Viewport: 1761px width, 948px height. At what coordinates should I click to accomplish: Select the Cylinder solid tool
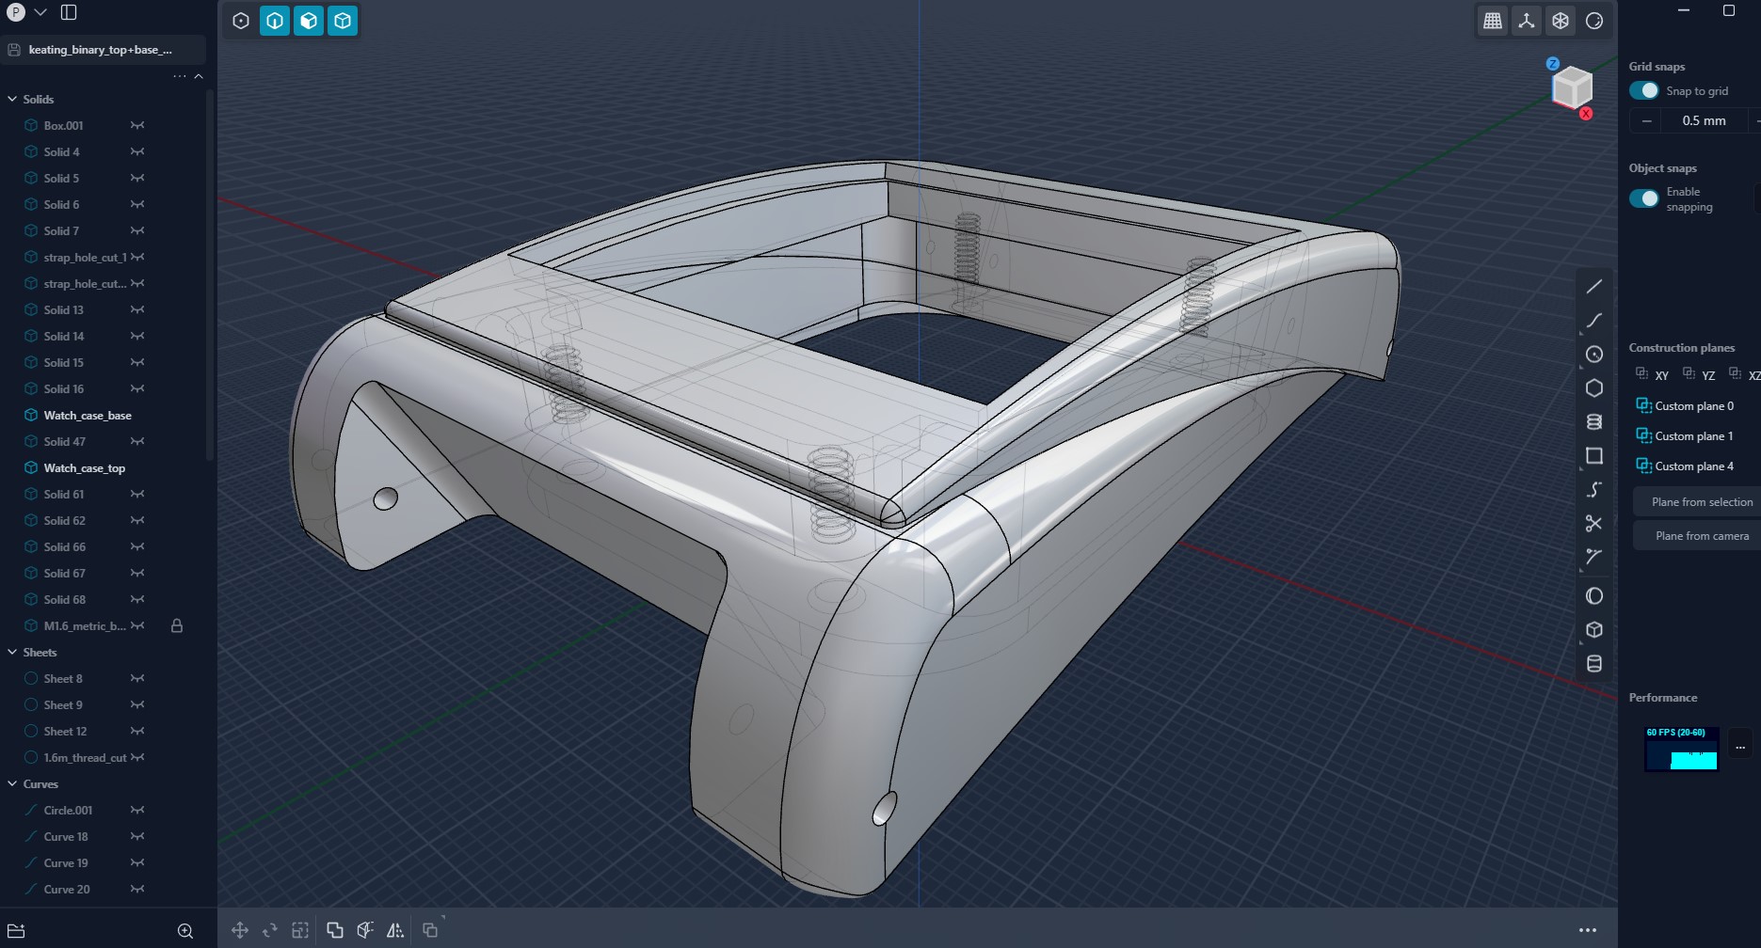(1593, 664)
